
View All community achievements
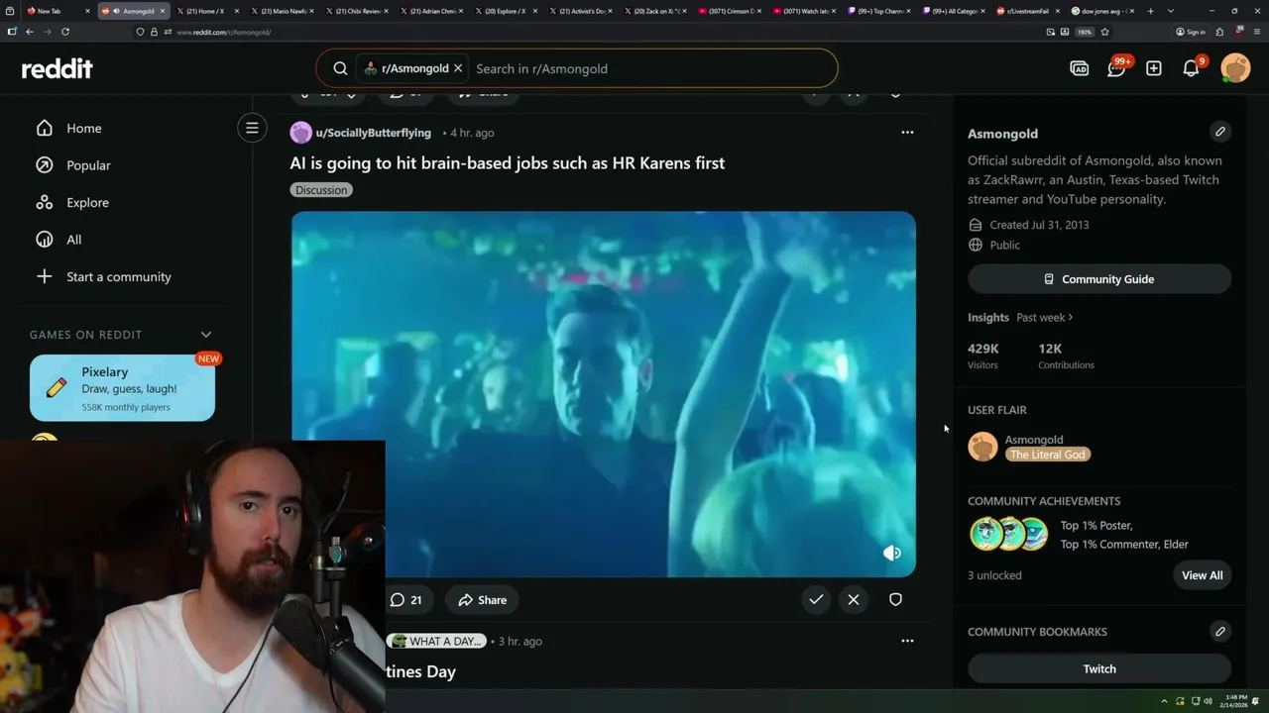pos(1202,575)
